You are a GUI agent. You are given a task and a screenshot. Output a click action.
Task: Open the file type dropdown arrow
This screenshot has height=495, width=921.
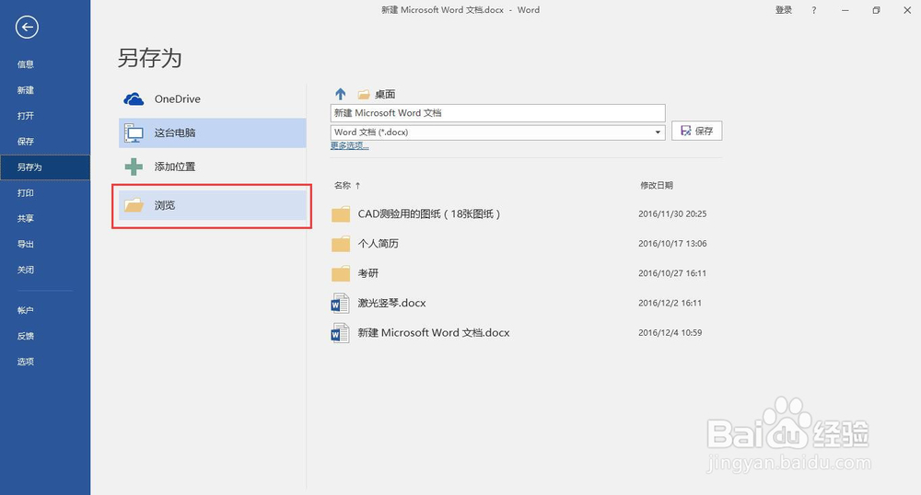click(x=658, y=132)
